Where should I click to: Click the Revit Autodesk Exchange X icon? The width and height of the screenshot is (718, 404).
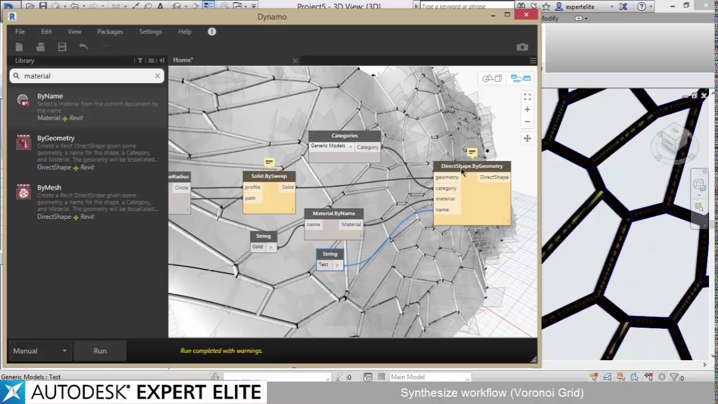tap(624, 6)
